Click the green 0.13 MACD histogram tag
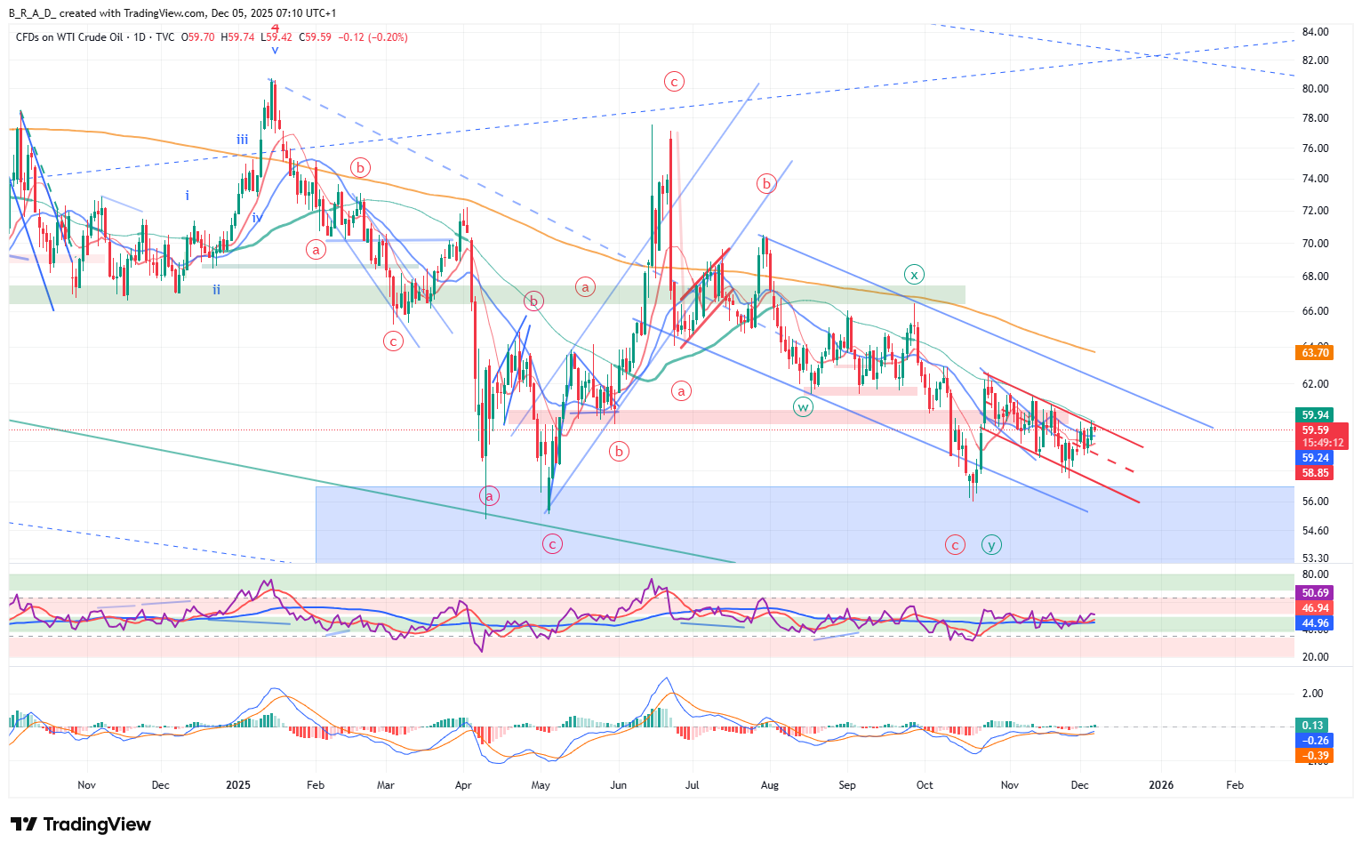The height and width of the screenshot is (851, 1362). [1313, 726]
